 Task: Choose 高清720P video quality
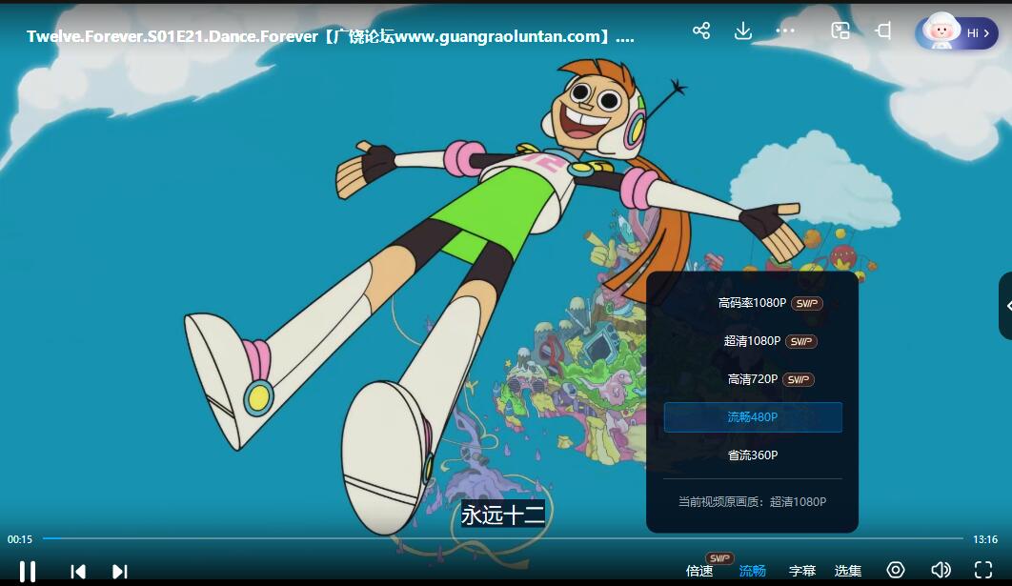point(753,379)
